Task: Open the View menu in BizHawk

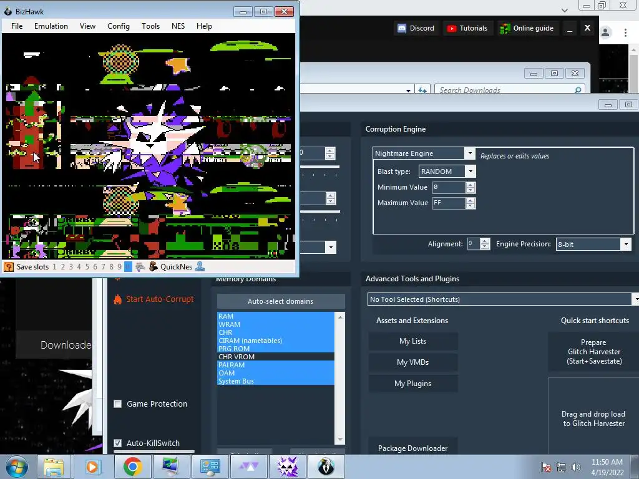Action: pos(87,26)
